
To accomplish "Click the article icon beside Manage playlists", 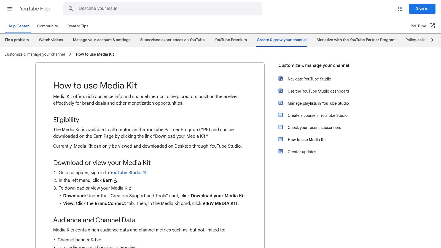I will 281,103.
